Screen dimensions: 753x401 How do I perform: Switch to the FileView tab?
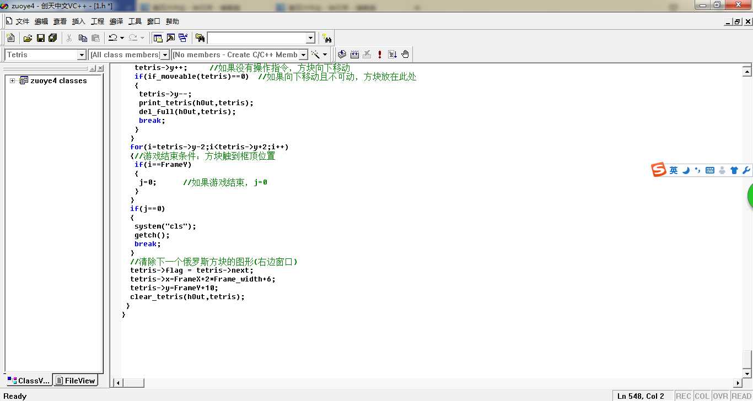point(76,381)
